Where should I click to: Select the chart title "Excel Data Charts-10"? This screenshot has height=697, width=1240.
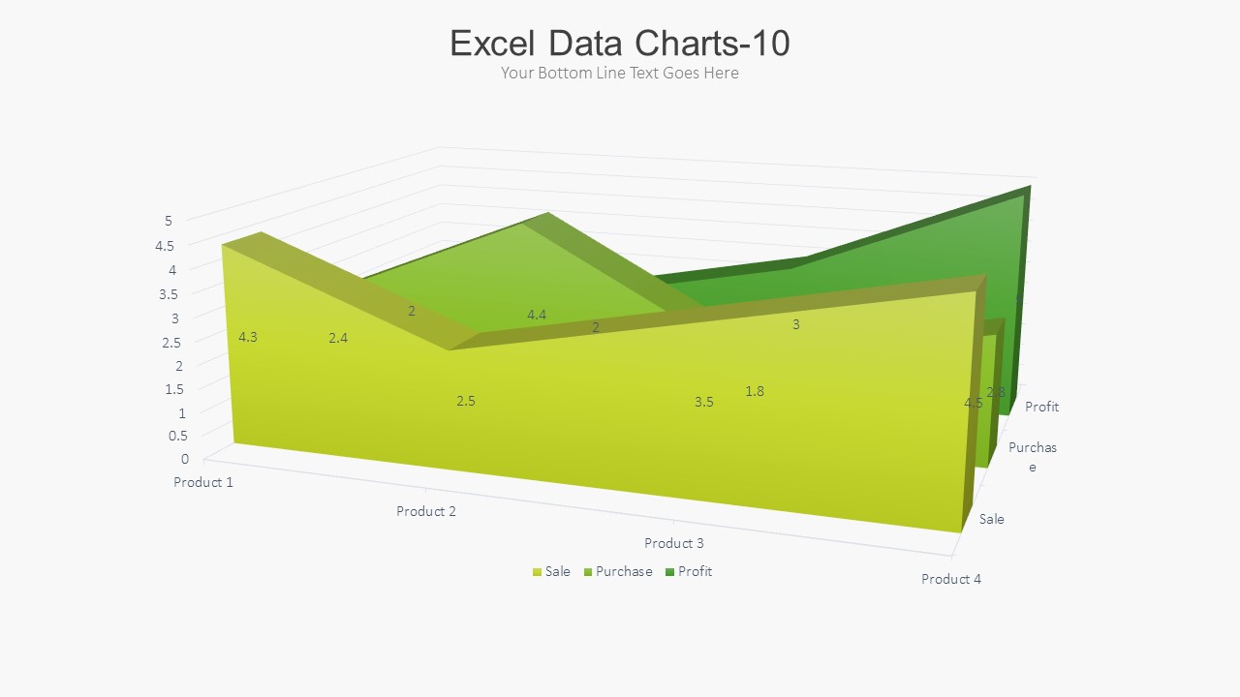620,44
